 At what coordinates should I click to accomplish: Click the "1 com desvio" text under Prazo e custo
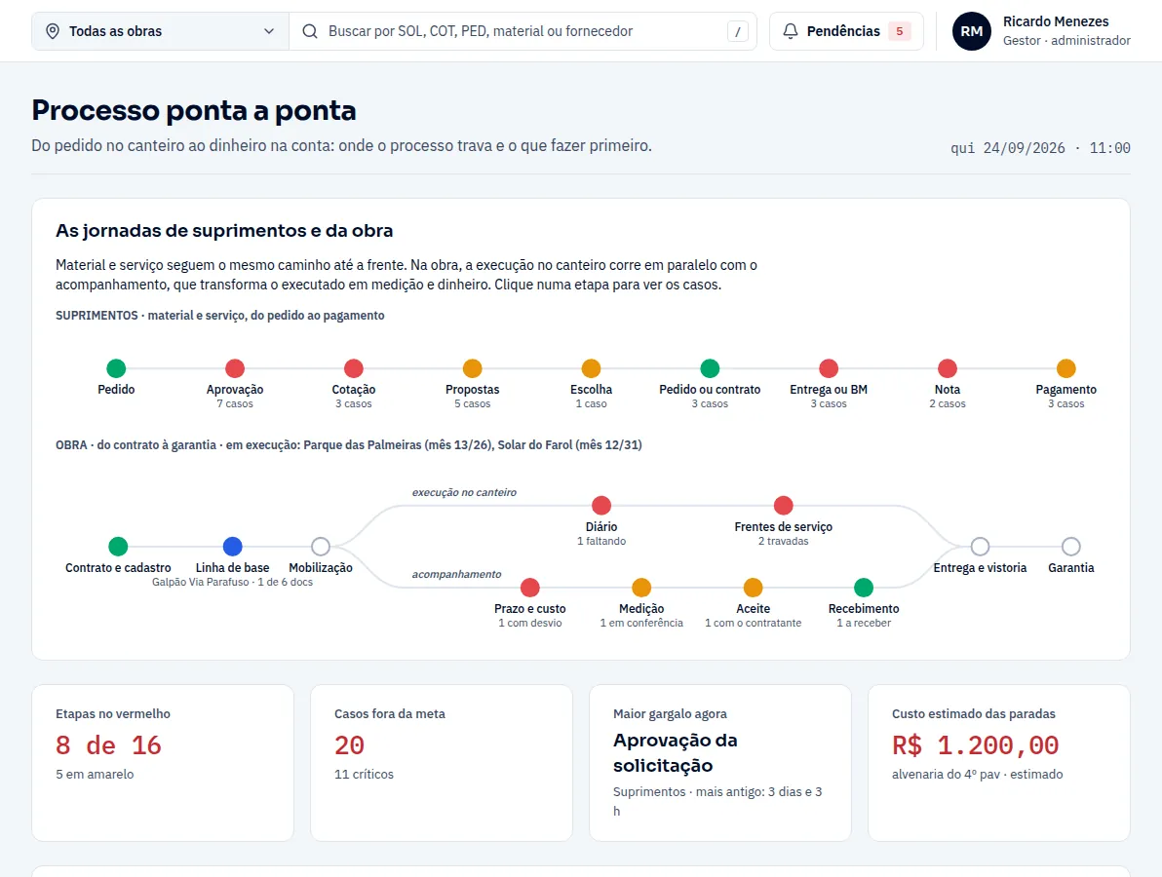530,623
